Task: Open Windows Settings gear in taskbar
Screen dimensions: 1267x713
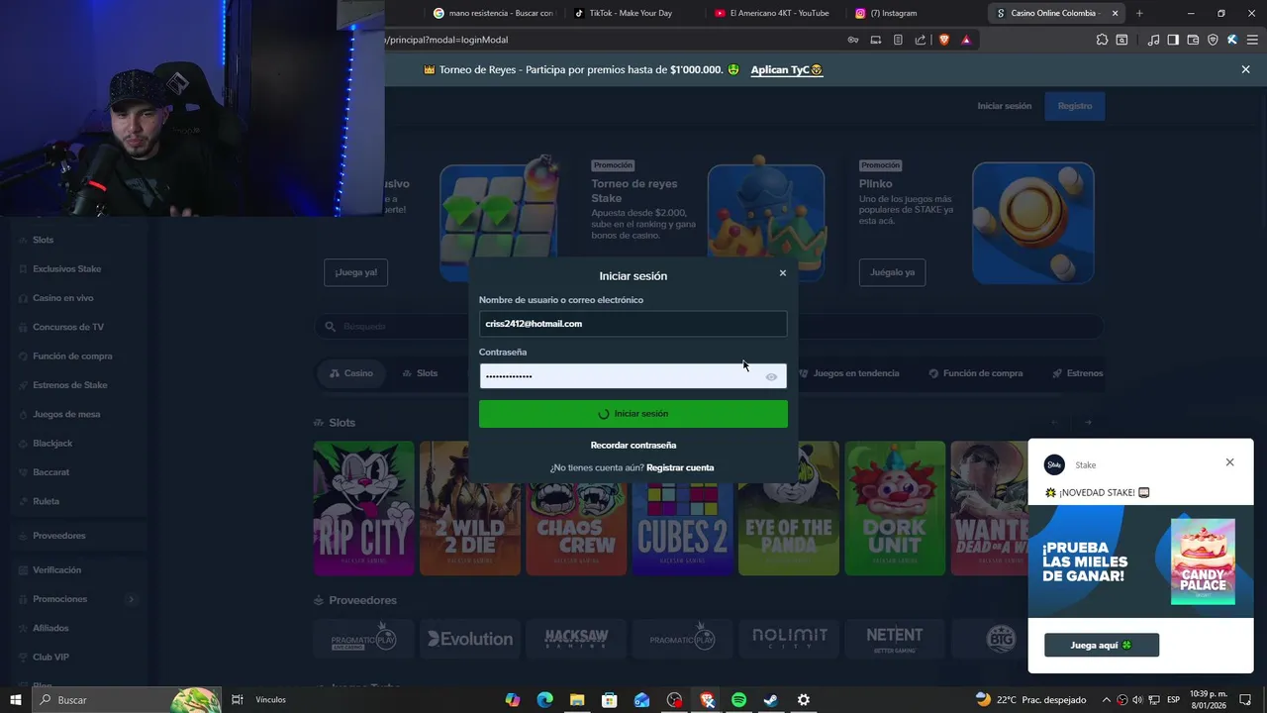Action: coord(804,700)
